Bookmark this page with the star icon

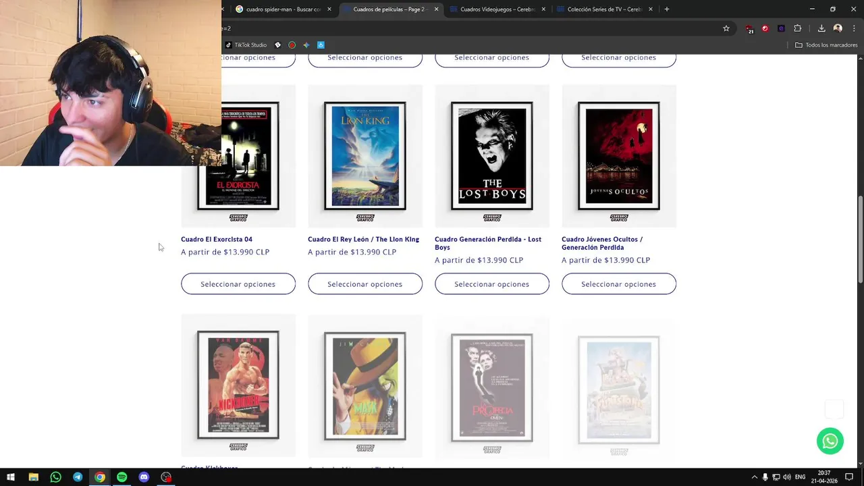726,28
